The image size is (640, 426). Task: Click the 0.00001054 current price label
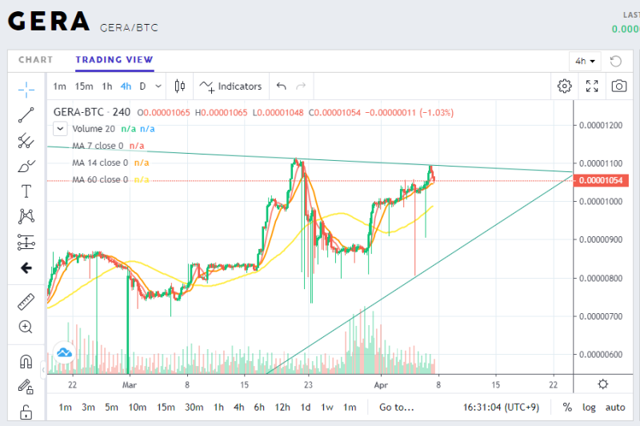click(x=601, y=180)
